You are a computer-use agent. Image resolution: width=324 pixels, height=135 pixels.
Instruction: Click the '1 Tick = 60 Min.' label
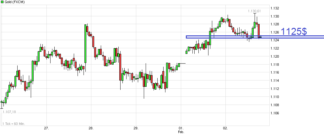click(14, 124)
